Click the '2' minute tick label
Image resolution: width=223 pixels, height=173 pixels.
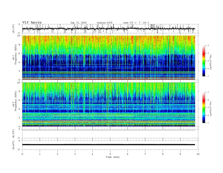tap(57, 154)
